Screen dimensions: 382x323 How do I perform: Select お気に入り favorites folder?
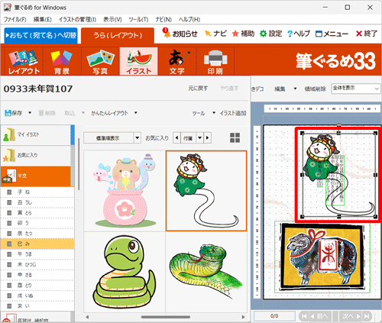36,155
